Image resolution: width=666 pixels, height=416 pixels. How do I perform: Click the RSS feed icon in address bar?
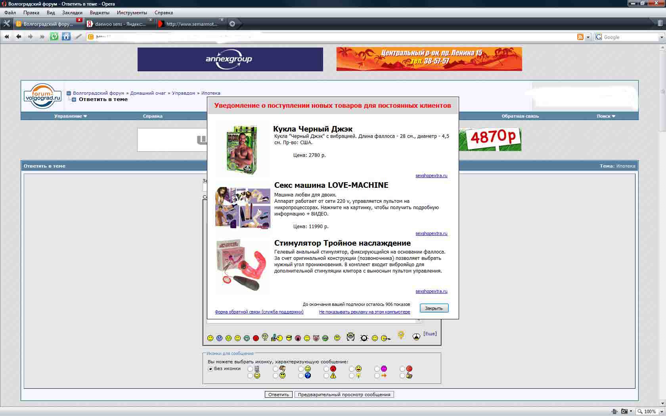pos(580,37)
